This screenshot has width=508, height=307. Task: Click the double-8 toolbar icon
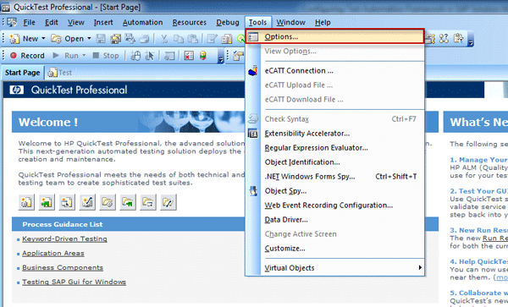pos(444,39)
